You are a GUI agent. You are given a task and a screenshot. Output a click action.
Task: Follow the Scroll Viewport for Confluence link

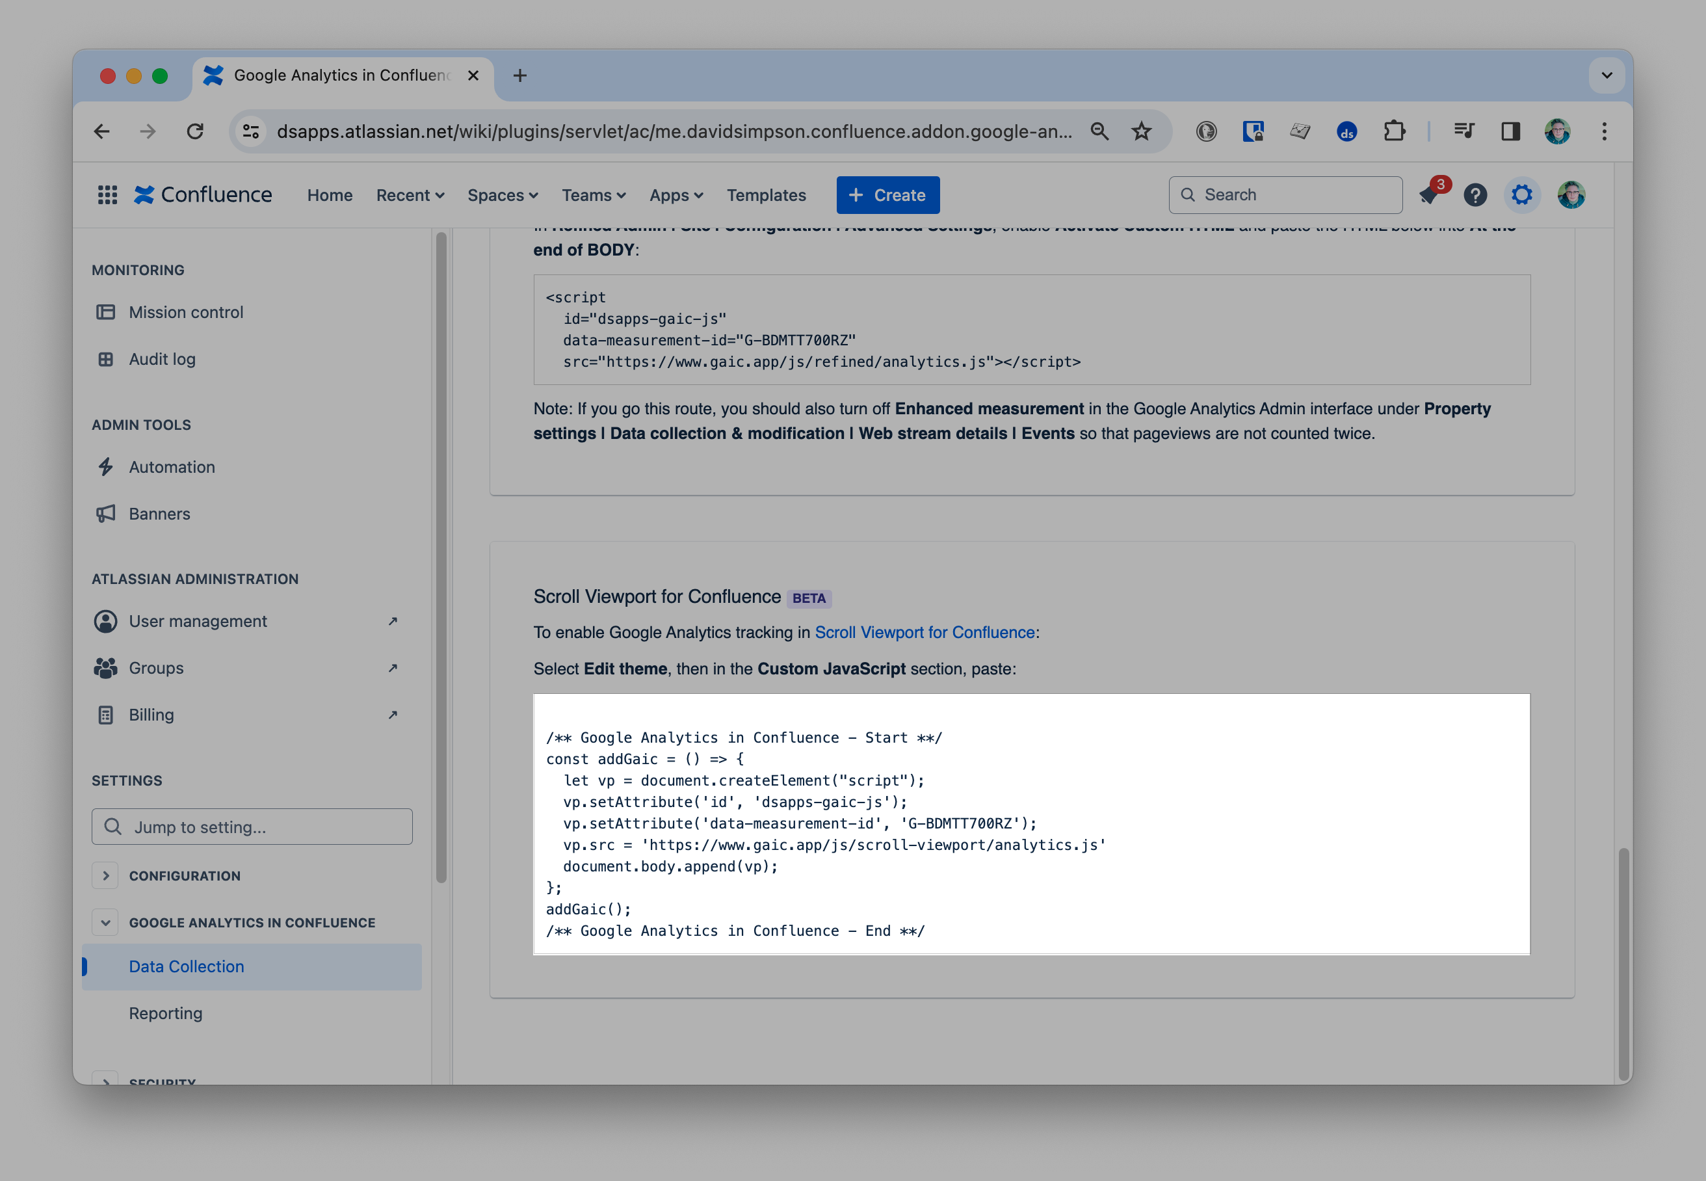[924, 633]
